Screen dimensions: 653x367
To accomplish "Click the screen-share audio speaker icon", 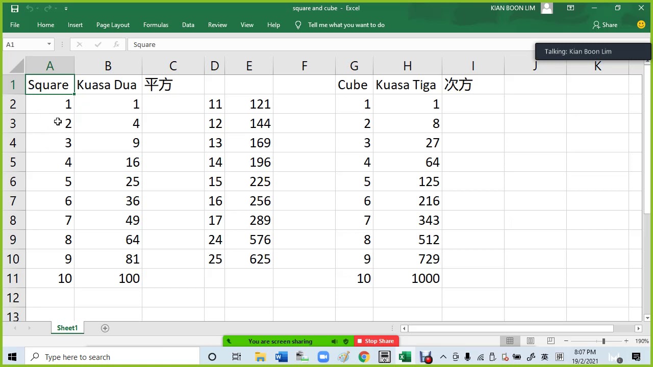I will [334, 341].
